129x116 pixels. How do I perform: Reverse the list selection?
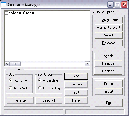[20, 100]
